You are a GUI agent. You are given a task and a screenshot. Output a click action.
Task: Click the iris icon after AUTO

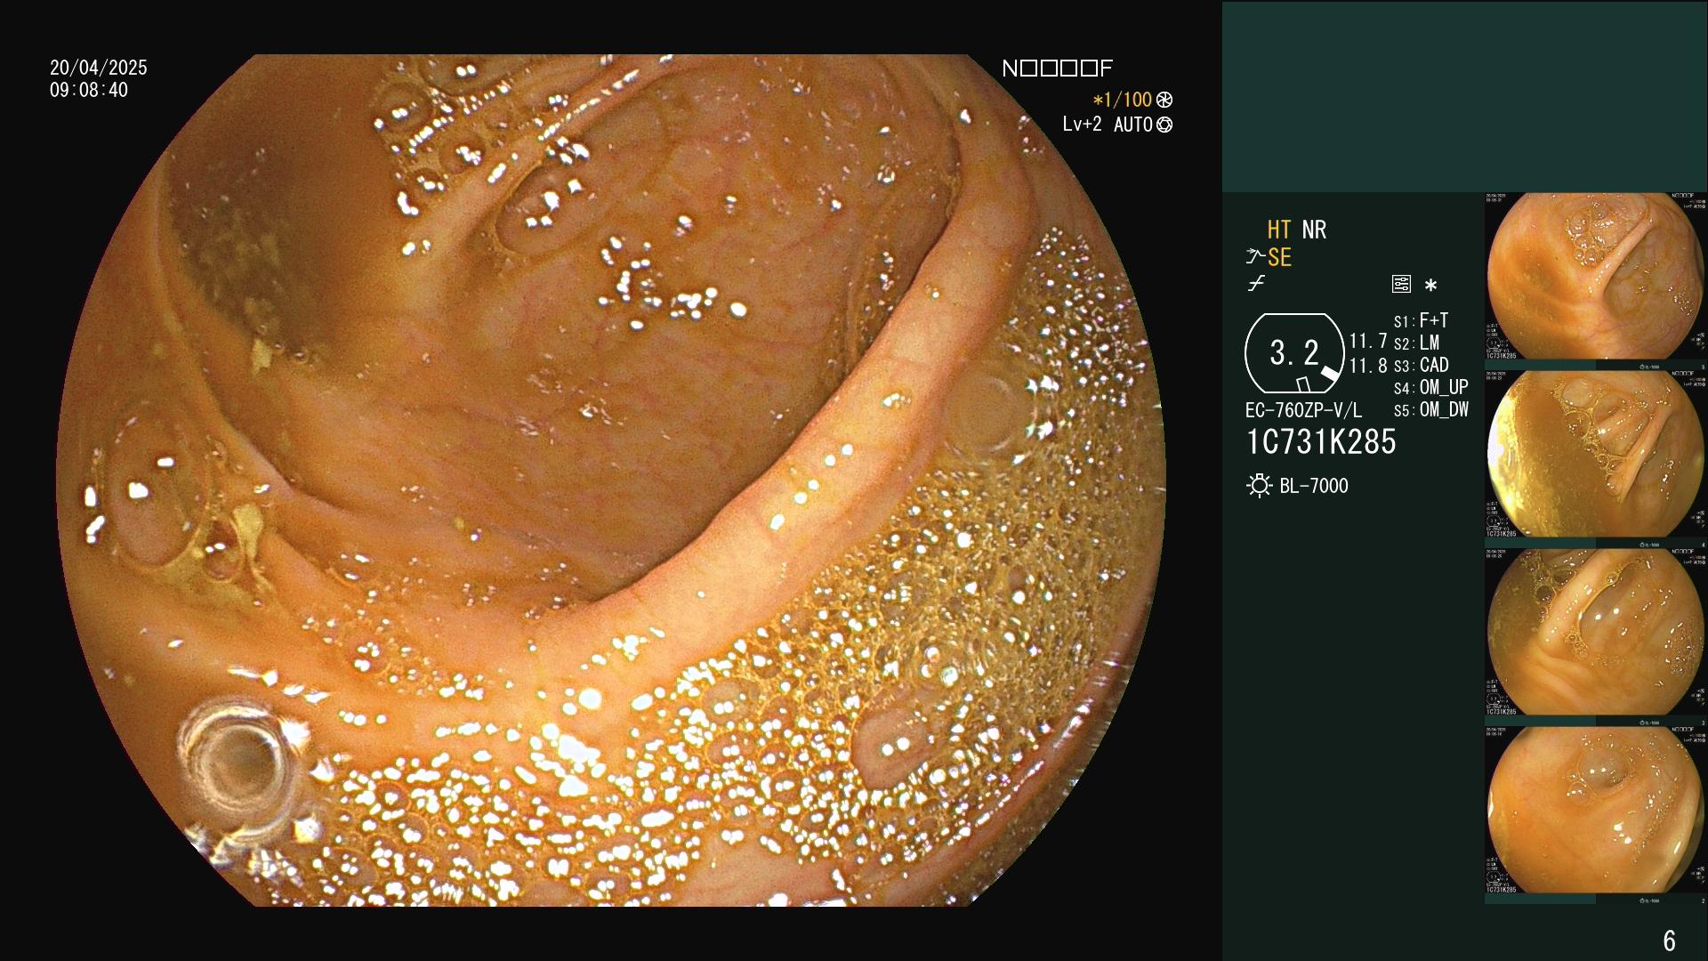pos(1164,125)
